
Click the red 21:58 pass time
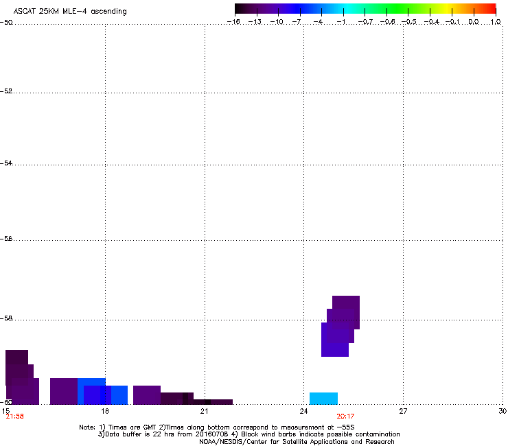15,416
